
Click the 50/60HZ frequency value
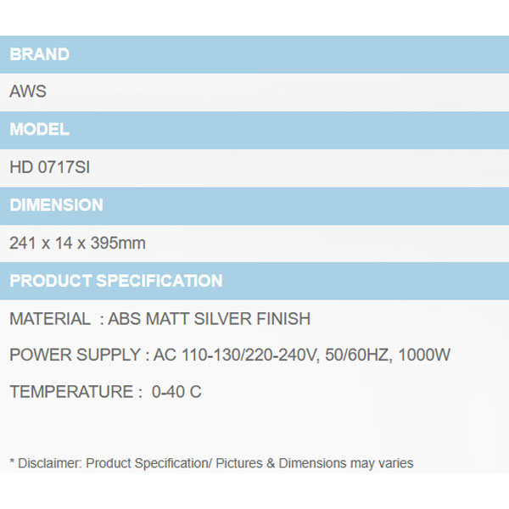[x=346, y=355]
